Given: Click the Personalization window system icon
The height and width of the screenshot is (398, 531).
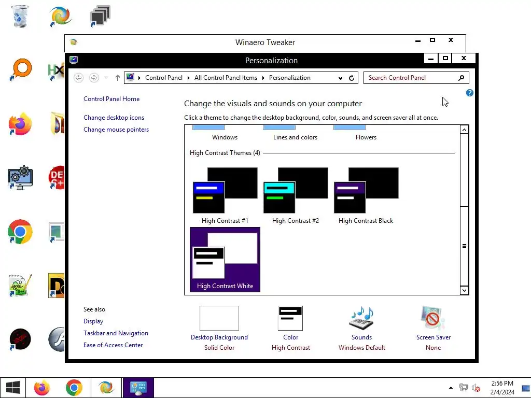Looking at the screenshot, I should click(x=74, y=60).
